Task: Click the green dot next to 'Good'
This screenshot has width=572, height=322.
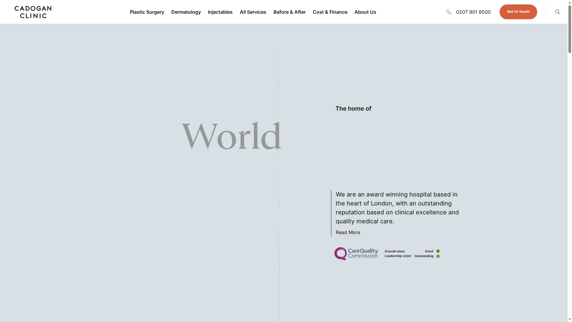Action: pos(438,251)
